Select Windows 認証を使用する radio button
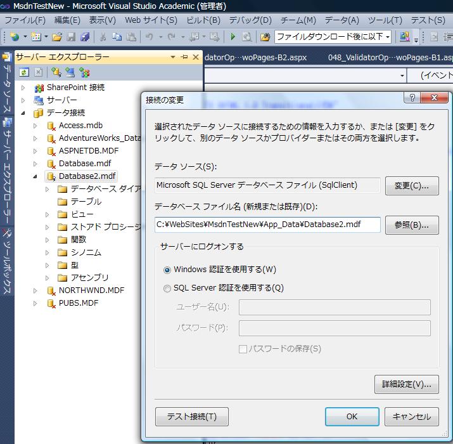The width and height of the screenshot is (453, 444). 167,270
